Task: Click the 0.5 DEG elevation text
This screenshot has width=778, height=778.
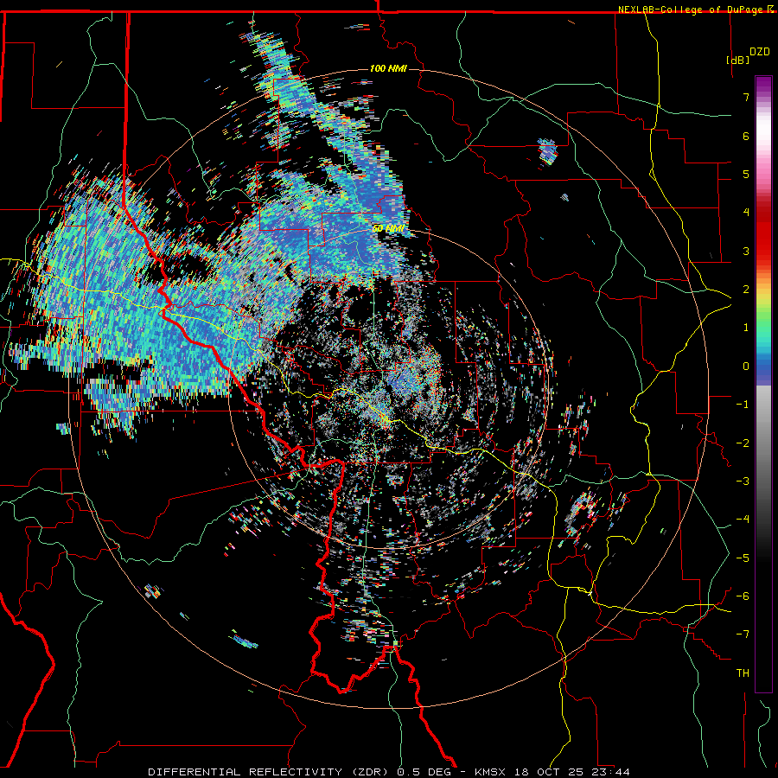Action: [x=424, y=772]
